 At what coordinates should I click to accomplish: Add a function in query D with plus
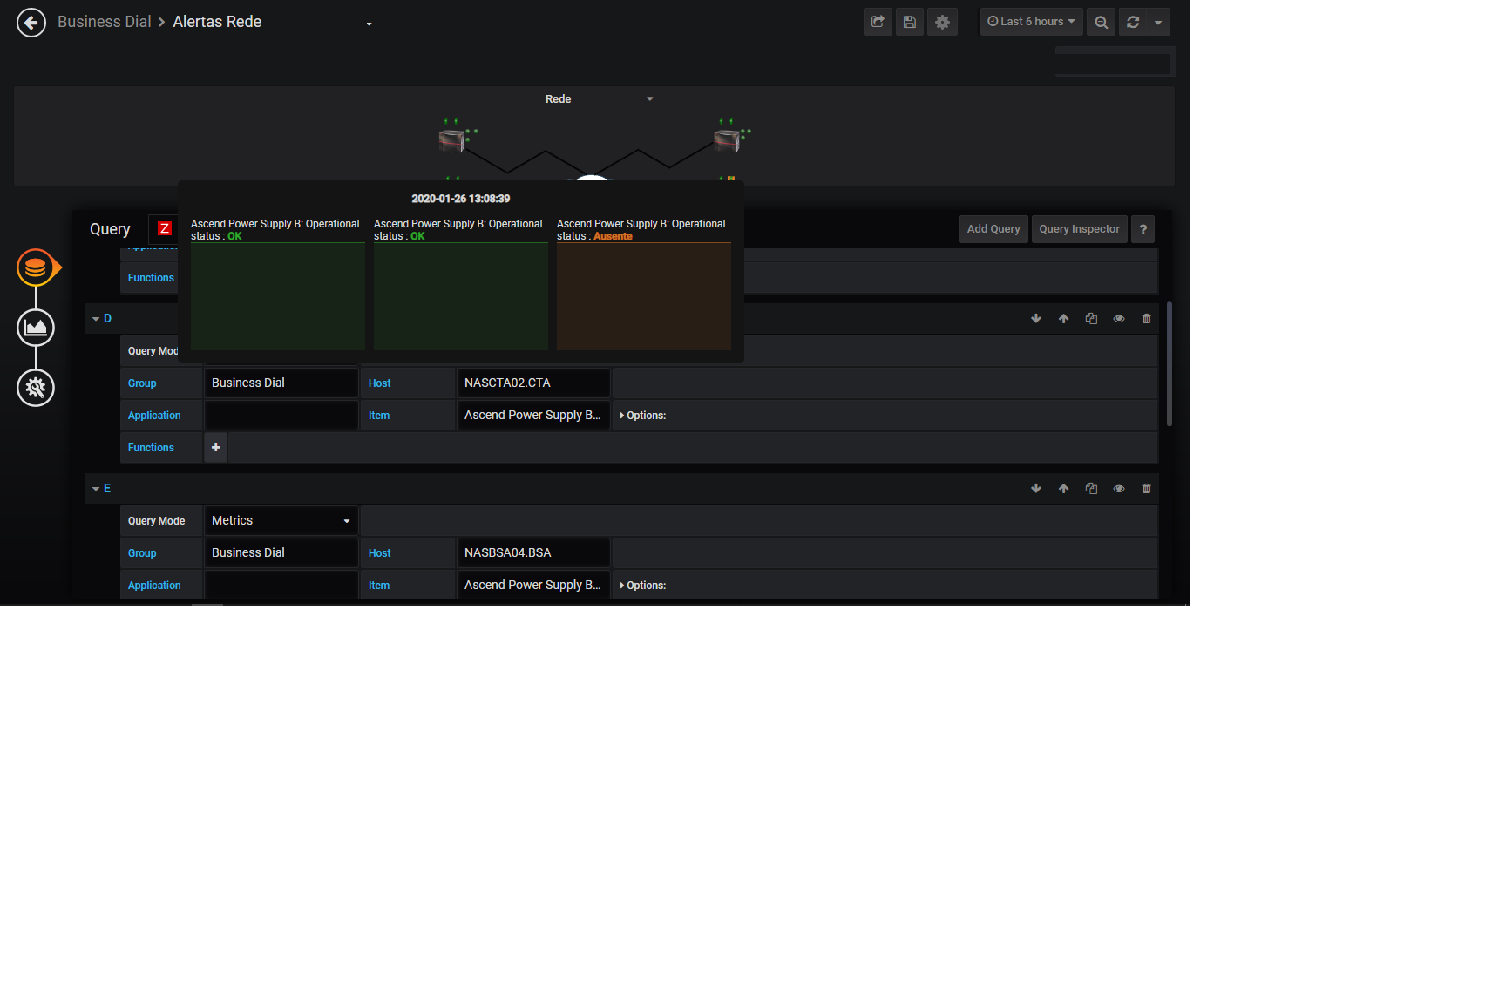(215, 448)
